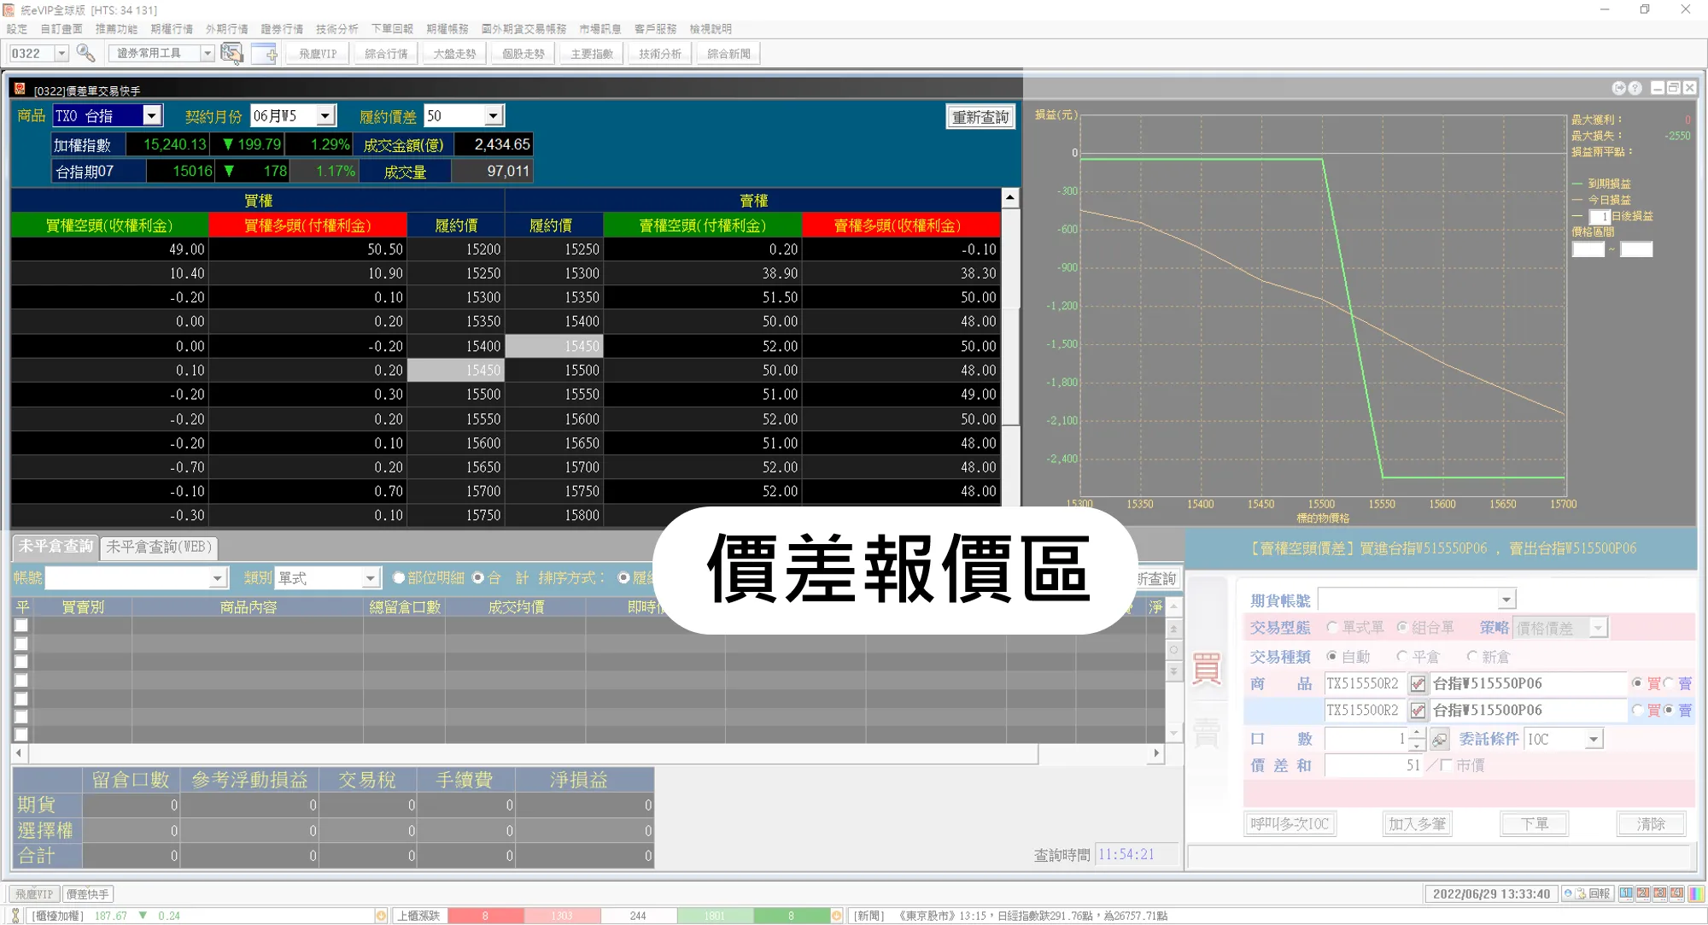Expand the 委託條件 IOC dropdown

point(1594,740)
